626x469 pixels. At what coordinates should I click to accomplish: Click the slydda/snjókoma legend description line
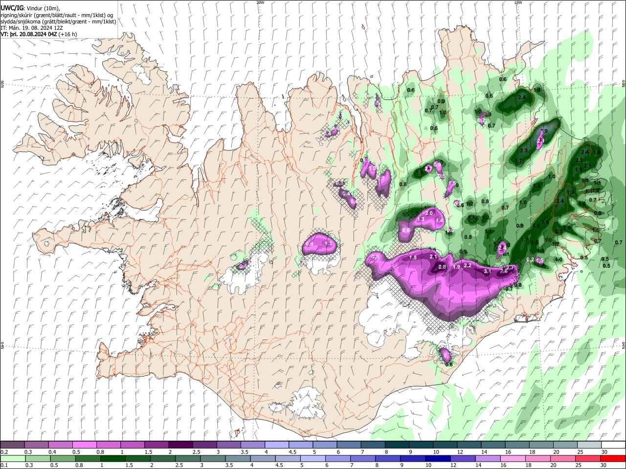(x=59, y=21)
